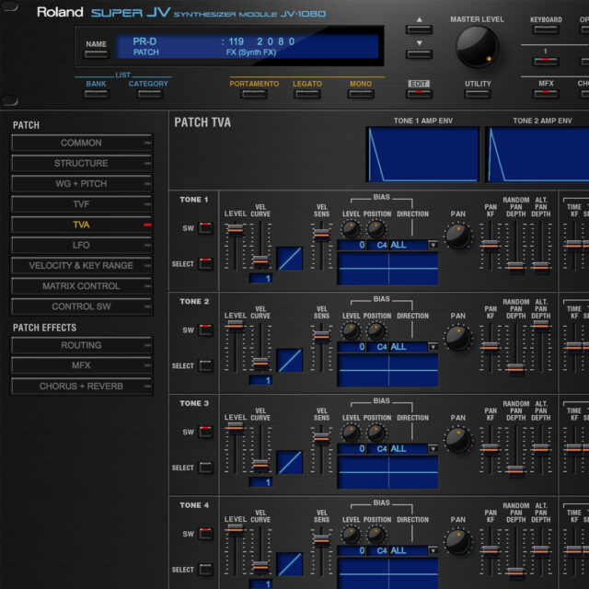Switch to the TVF page
This screenshot has width=589, height=589.
(x=82, y=204)
